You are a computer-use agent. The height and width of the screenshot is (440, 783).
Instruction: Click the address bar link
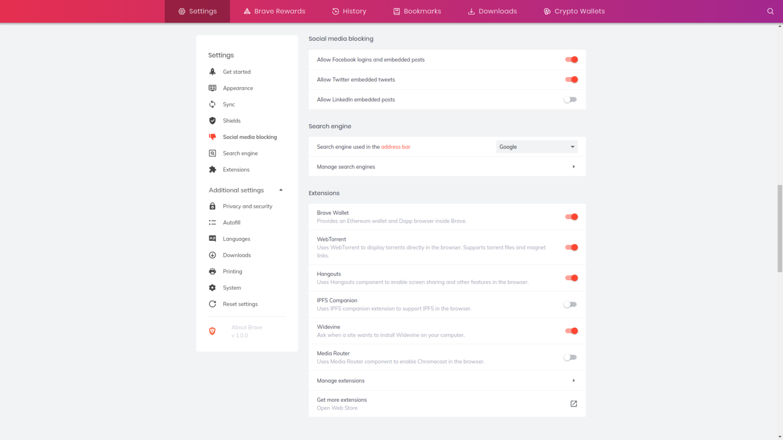[x=396, y=147]
